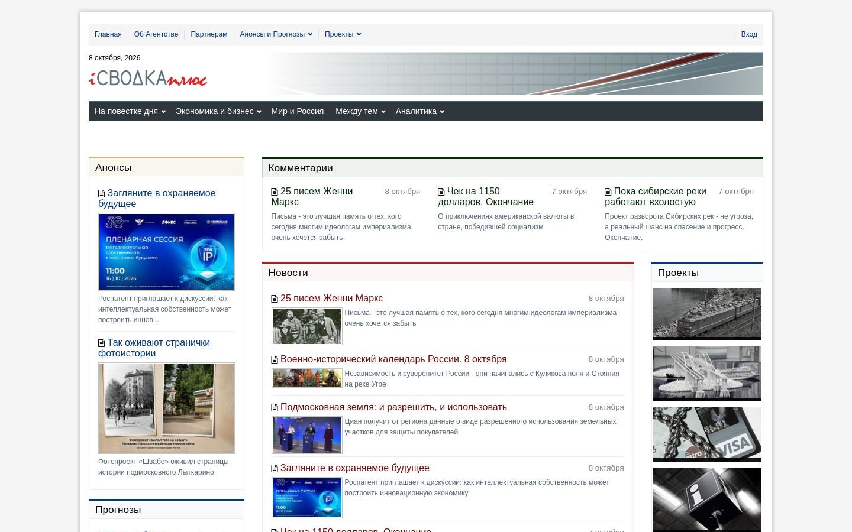Click document icon beside 'Пока сибирские реки работают вхолостую'
852x532 pixels.
click(608, 192)
